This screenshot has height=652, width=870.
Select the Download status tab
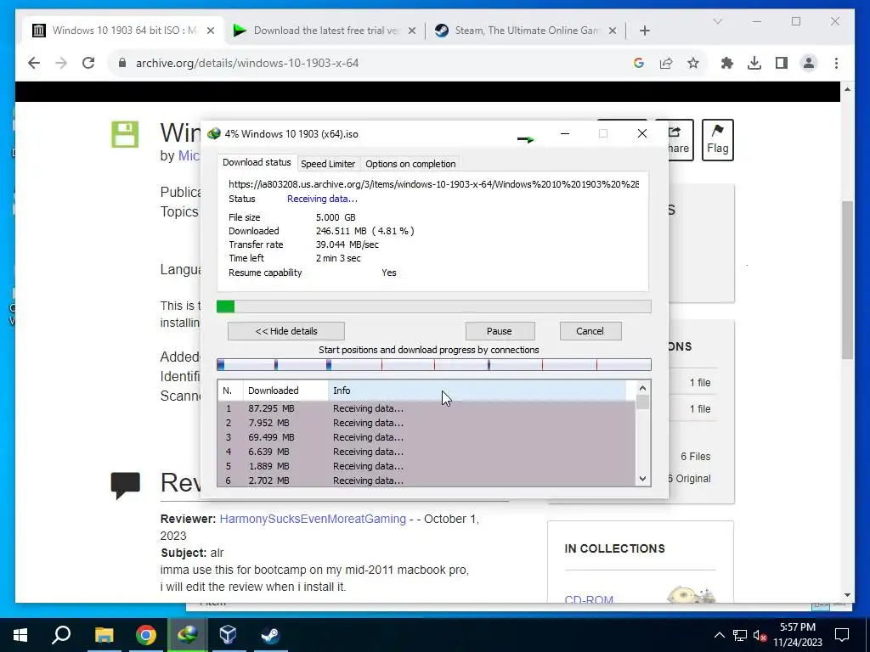pos(257,162)
